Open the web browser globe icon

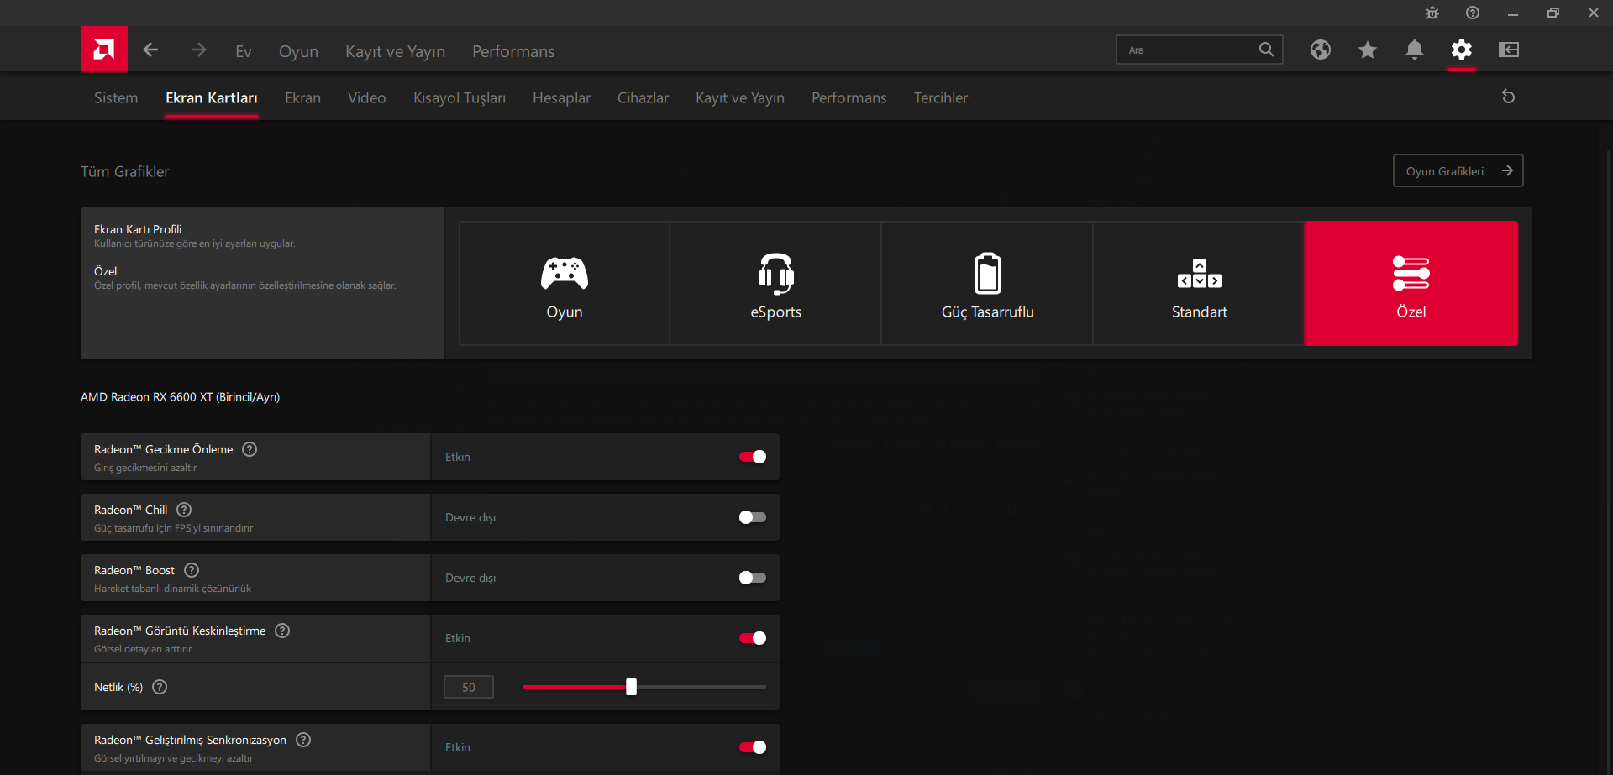tap(1321, 50)
